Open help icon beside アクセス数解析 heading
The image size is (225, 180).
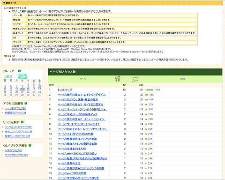[26, 103]
